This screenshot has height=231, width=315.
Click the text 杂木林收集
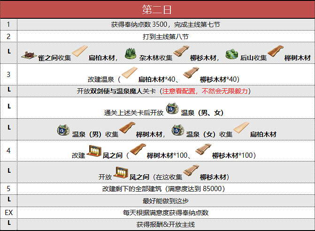pyautogui.click(x=156, y=58)
